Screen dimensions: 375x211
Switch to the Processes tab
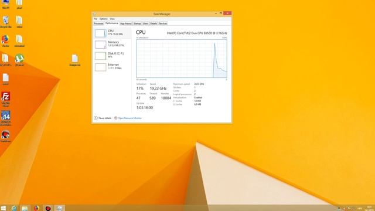point(98,23)
